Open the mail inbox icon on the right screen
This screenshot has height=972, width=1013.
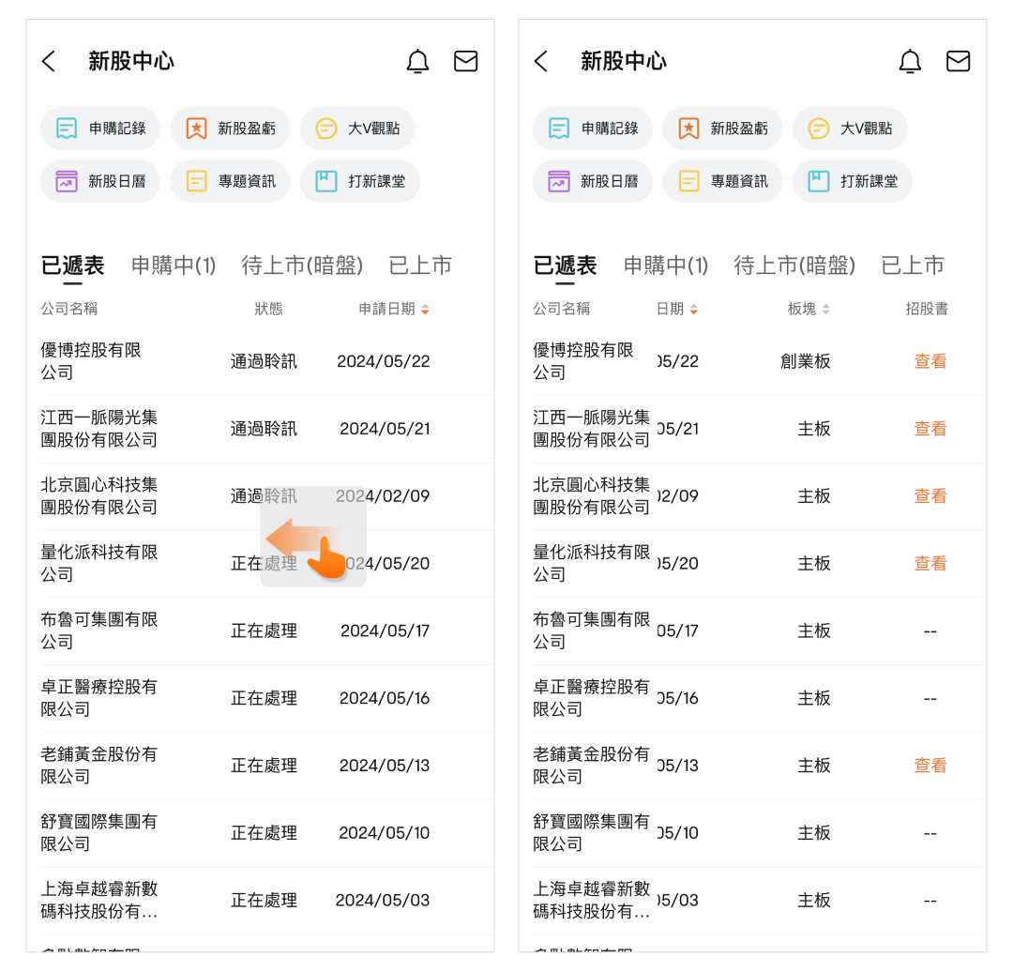point(958,62)
